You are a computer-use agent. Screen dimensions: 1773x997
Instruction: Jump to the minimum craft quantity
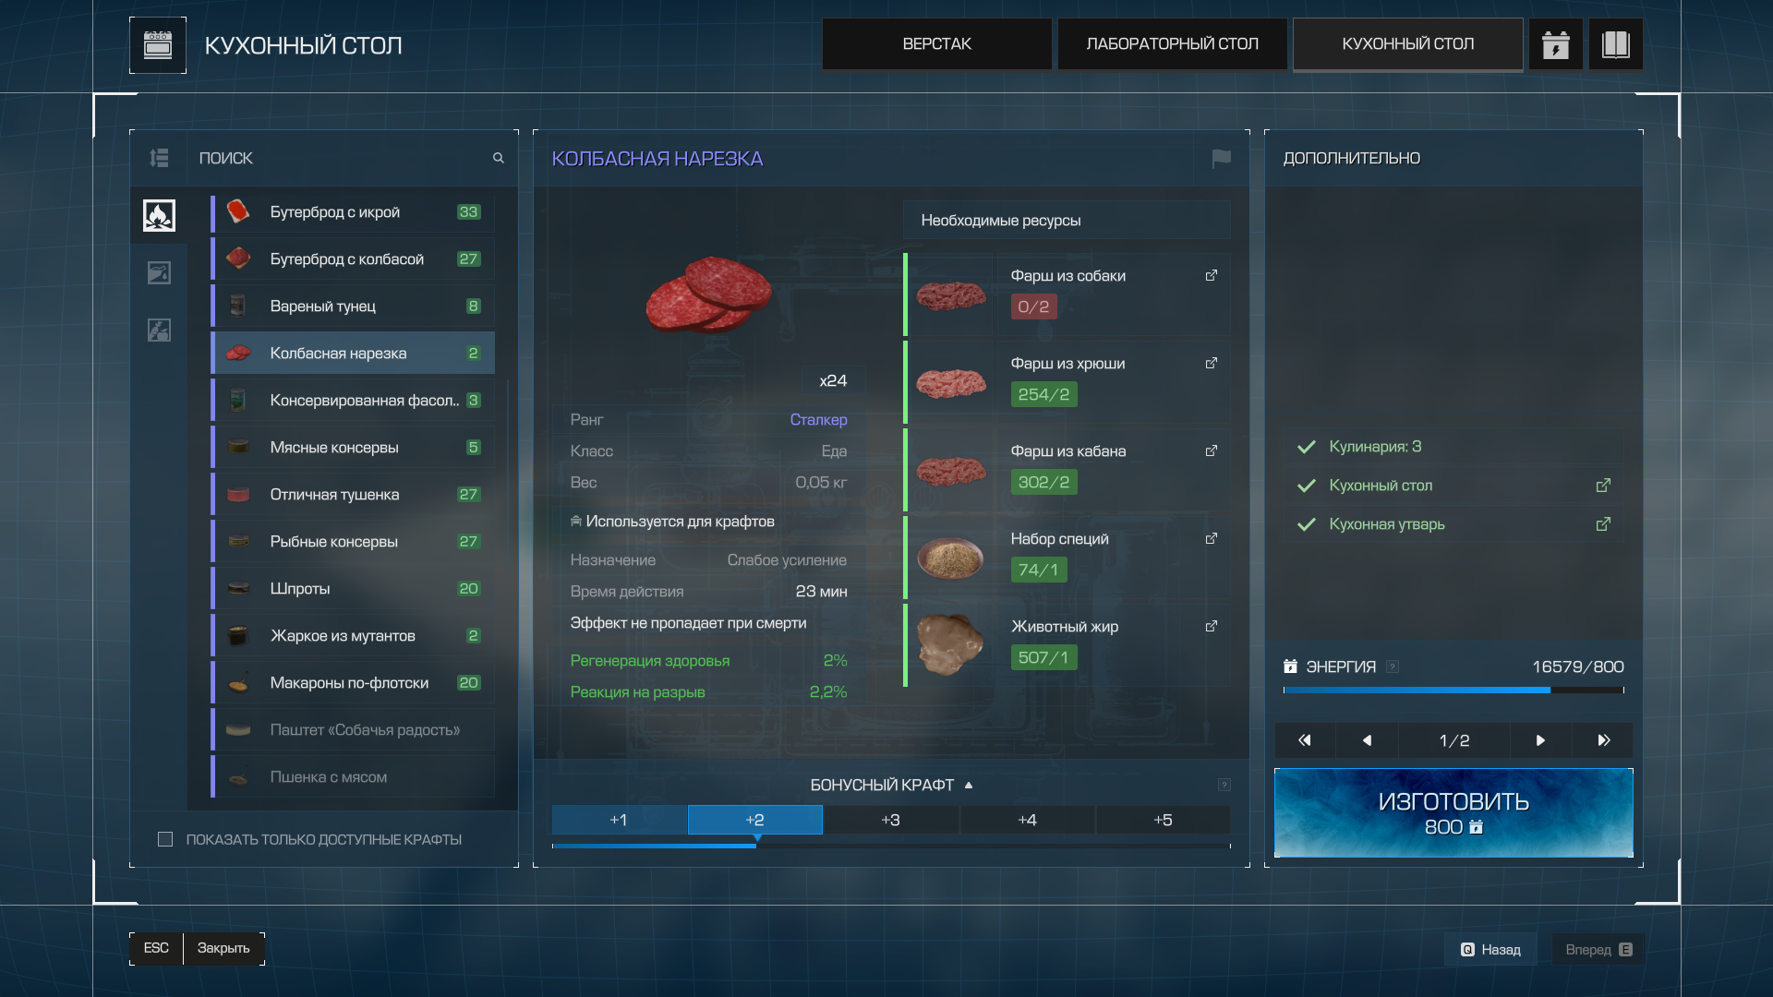(1305, 740)
